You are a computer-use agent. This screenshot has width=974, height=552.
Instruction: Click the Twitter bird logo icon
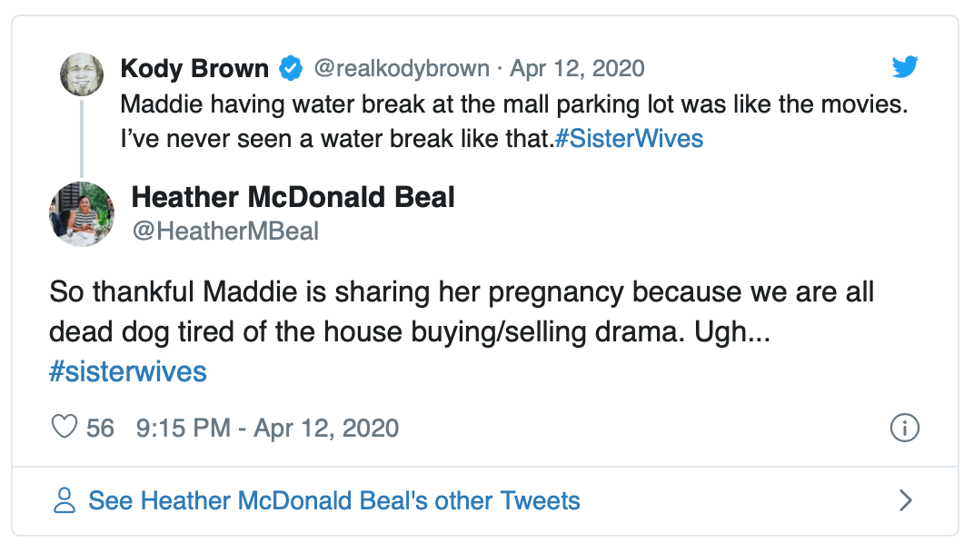coord(904,67)
